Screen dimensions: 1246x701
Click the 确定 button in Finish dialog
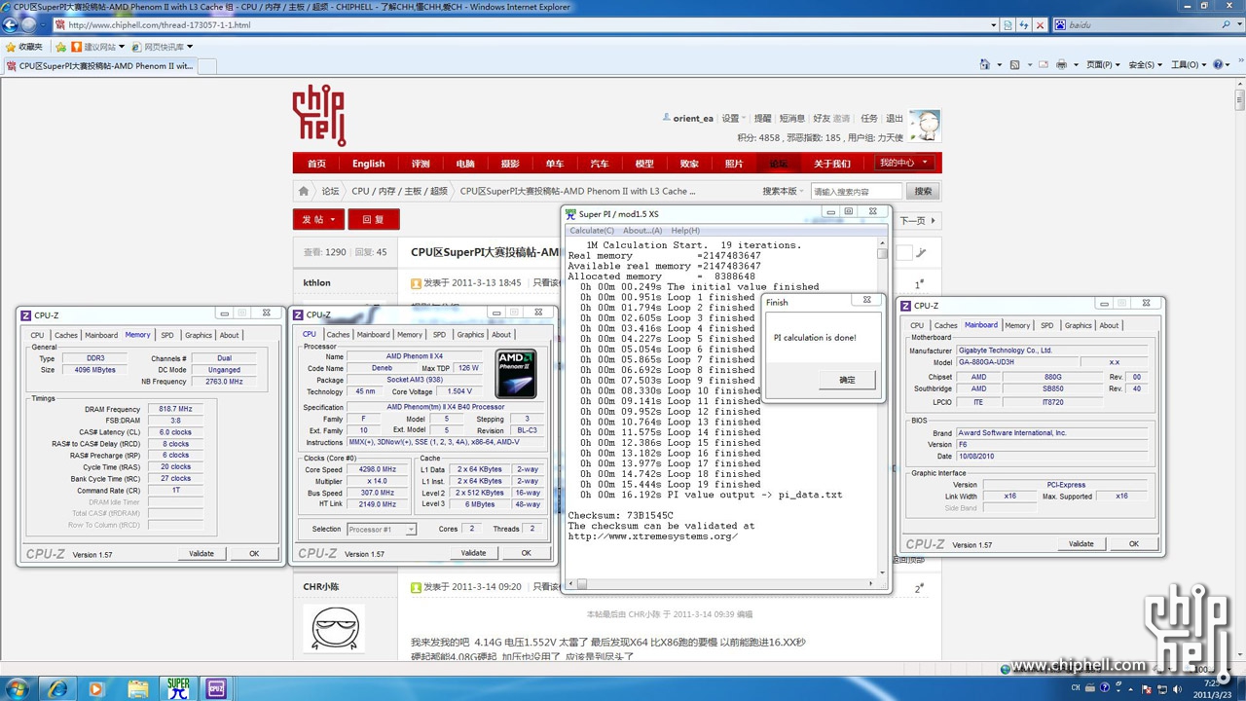847,380
